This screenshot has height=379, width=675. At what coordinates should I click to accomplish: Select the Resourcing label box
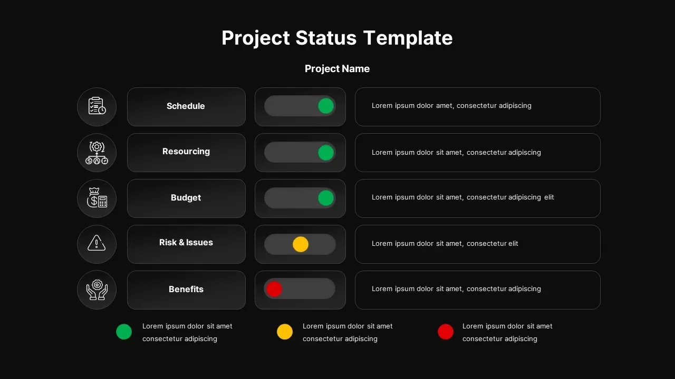[x=186, y=153]
